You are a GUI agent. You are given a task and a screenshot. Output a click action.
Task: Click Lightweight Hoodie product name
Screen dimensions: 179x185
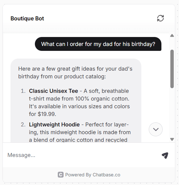(x=54, y=125)
